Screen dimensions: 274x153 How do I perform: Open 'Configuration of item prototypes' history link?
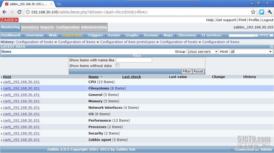tap(127, 42)
